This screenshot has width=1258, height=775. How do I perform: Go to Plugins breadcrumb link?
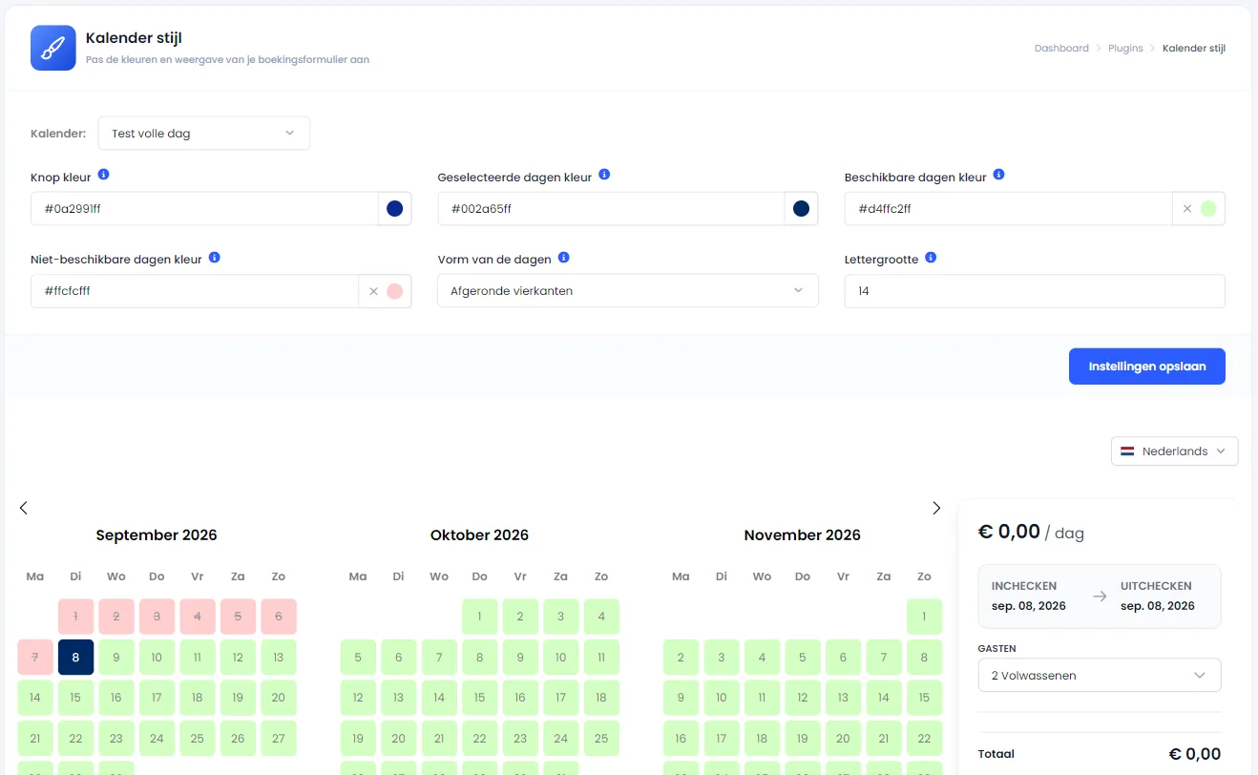coord(1125,48)
